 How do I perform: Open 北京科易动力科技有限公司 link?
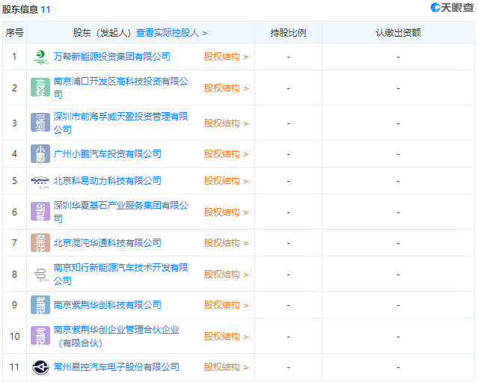pos(107,181)
